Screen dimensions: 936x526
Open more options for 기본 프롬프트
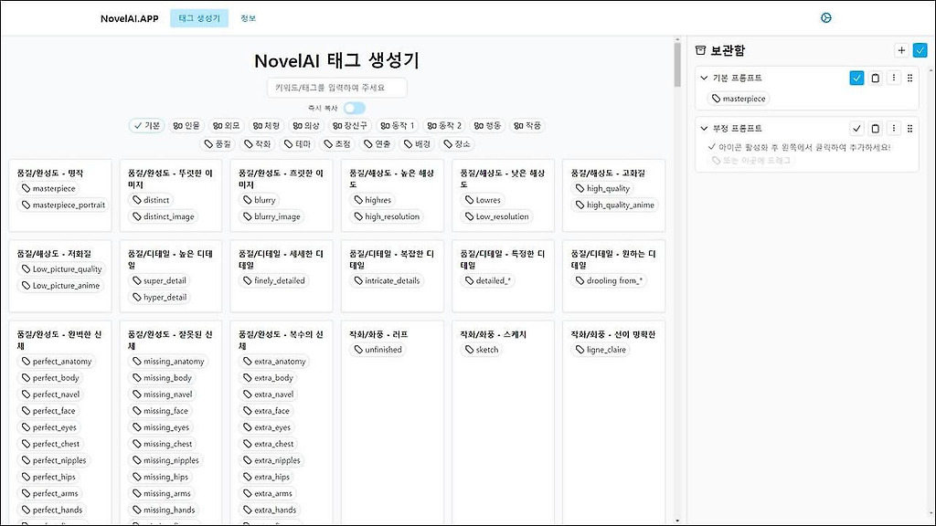(894, 79)
